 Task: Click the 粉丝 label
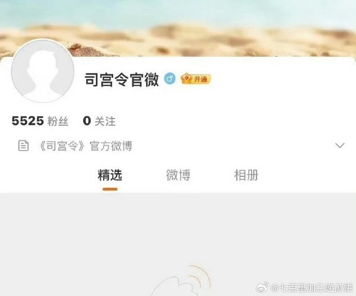coord(58,121)
